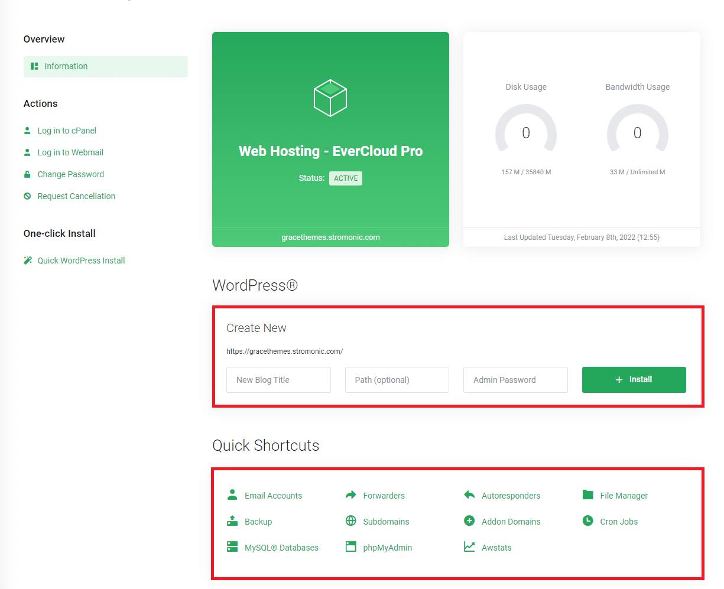This screenshot has height=589, width=724.
Task: Click the https://gracethemes.stromonic.com/ URL text
Action: [285, 352]
